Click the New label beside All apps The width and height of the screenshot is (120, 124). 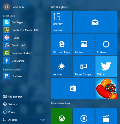click(x=42, y=120)
